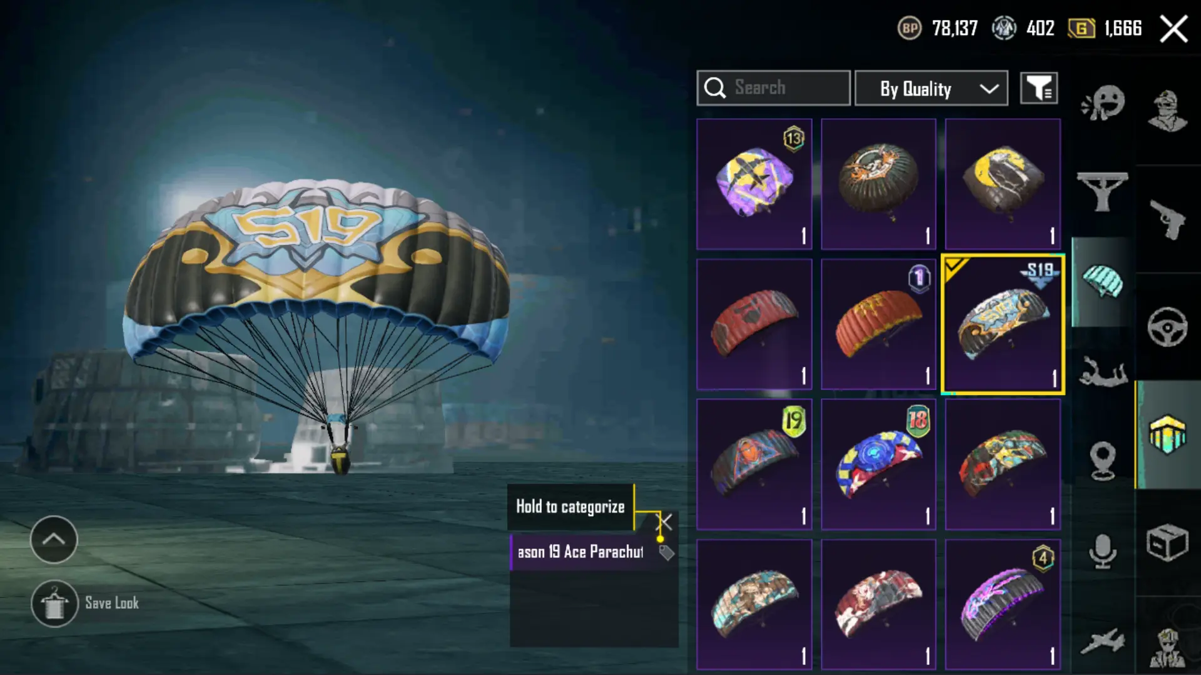Select the parachute category tab

[x=1102, y=282]
